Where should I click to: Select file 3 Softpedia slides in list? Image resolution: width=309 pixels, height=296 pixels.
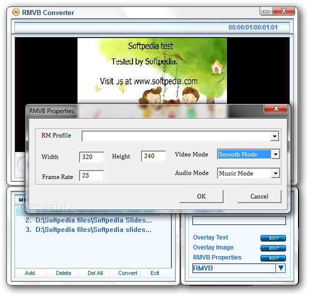[x=88, y=230]
